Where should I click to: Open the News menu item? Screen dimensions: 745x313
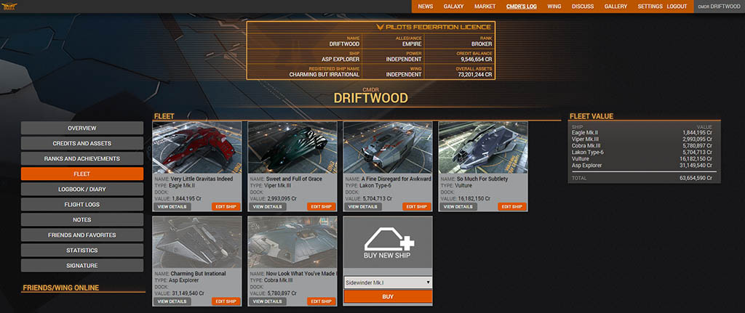(425, 7)
